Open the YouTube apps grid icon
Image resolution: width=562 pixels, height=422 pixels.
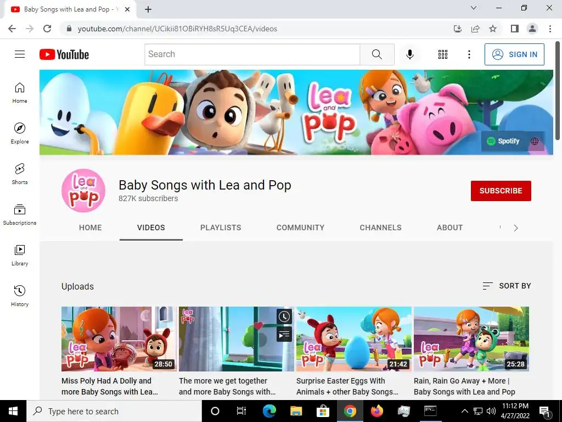(443, 54)
